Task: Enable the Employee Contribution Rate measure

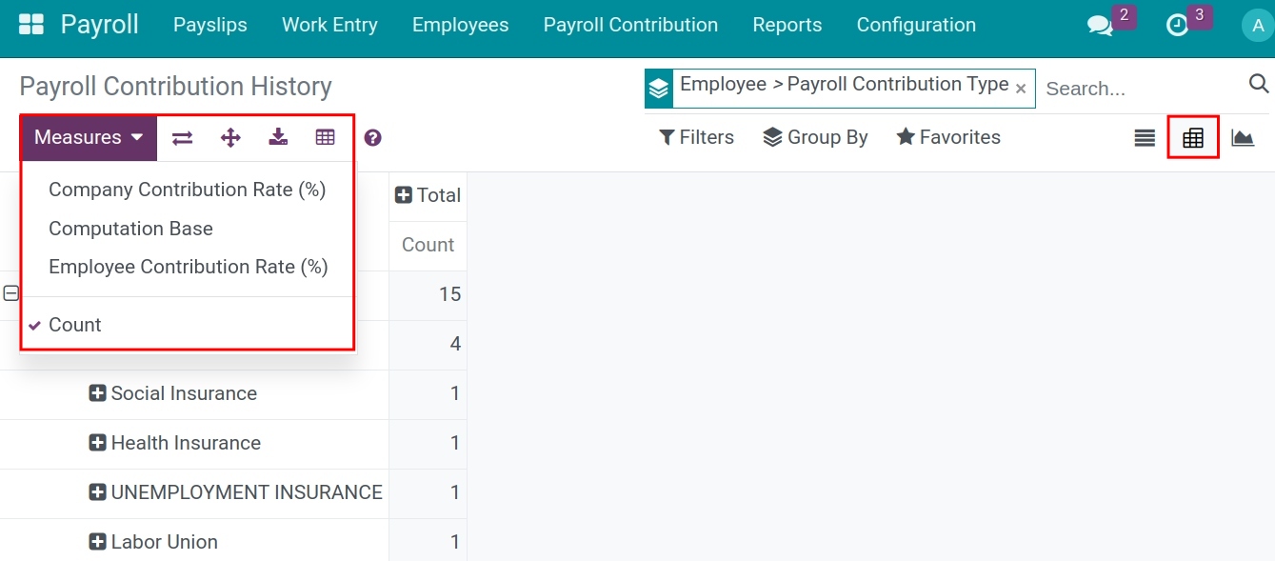Action: coord(189,267)
